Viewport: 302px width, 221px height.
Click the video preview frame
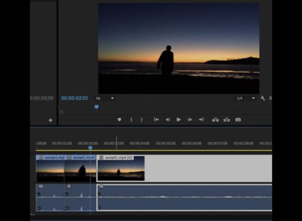[179, 49]
